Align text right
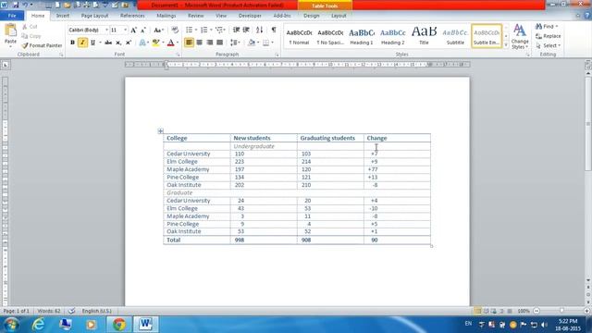The image size is (592, 333). [x=210, y=43]
